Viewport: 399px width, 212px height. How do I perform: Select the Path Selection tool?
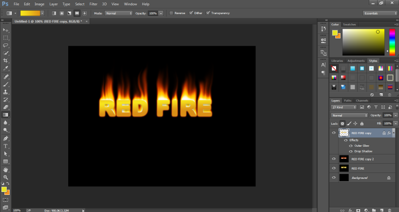click(x=5, y=154)
